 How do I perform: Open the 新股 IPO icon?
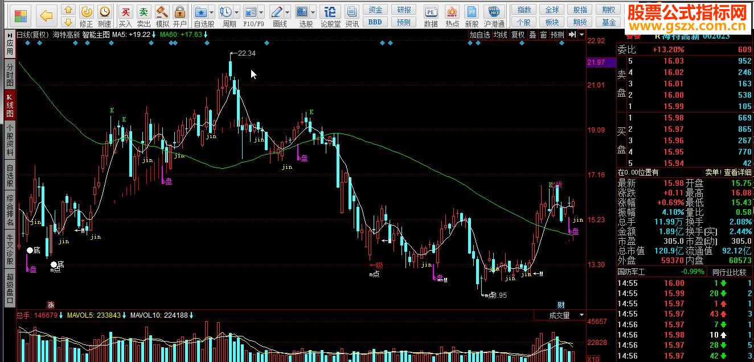tap(472, 16)
